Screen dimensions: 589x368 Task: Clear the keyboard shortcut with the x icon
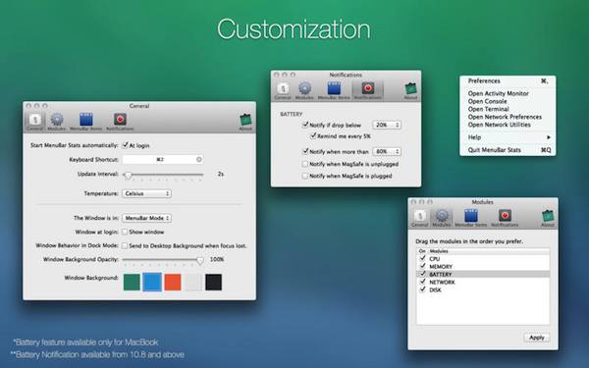[x=198, y=160]
